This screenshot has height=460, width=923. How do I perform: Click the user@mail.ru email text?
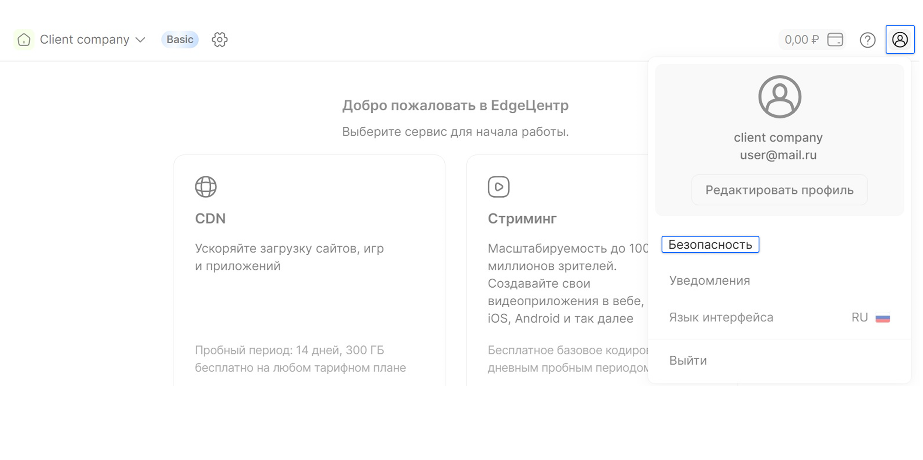pos(778,155)
